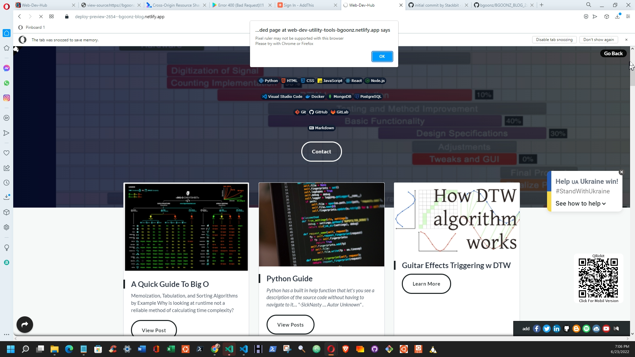Click Learn More for Guitar Effects DTW

tap(426, 284)
